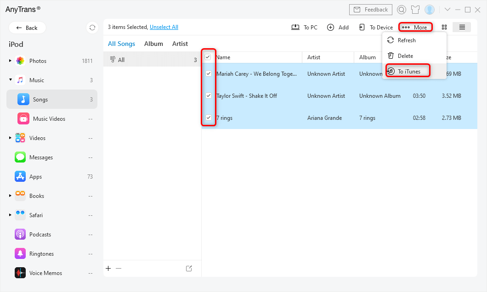
Task: Click the '2.73 MB' size cell
Action: pyautogui.click(x=451, y=118)
